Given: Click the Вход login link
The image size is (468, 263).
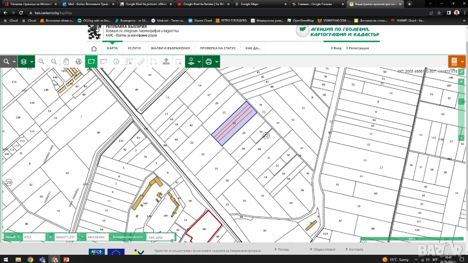Looking at the screenshot, I should point(337,48).
